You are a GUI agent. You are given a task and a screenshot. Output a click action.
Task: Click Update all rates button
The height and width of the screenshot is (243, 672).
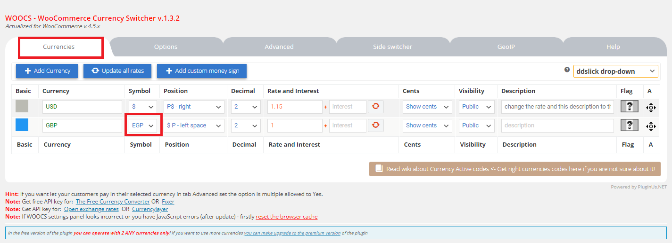[x=117, y=71]
